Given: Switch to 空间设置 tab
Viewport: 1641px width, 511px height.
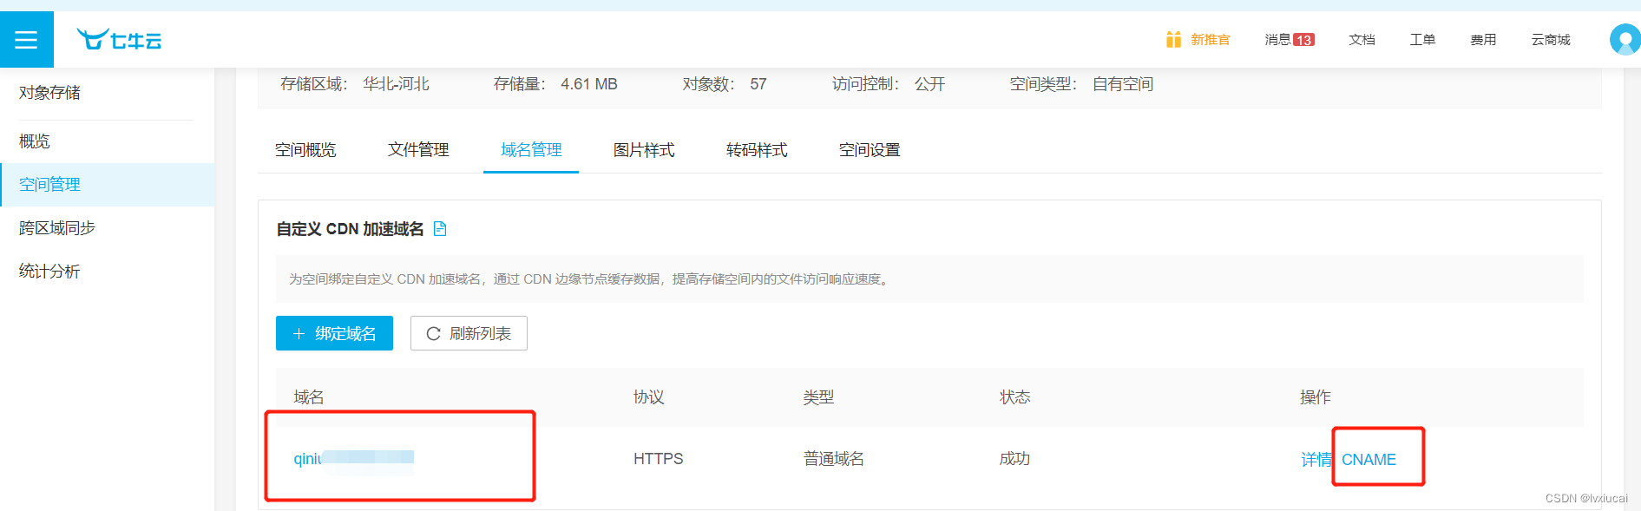Looking at the screenshot, I should (870, 150).
